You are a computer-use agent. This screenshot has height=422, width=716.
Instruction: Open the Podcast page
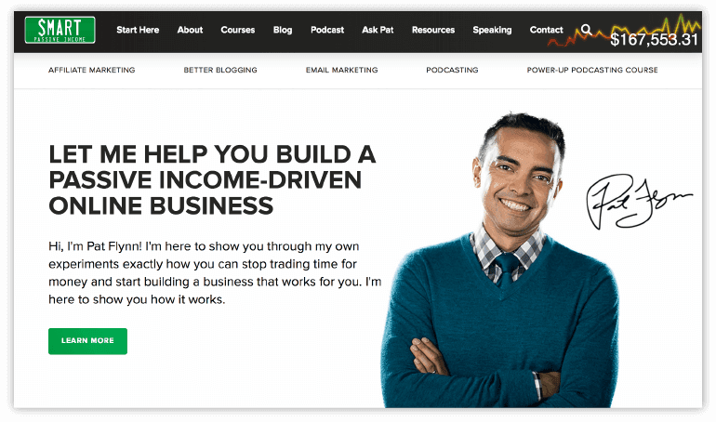click(x=327, y=30)
